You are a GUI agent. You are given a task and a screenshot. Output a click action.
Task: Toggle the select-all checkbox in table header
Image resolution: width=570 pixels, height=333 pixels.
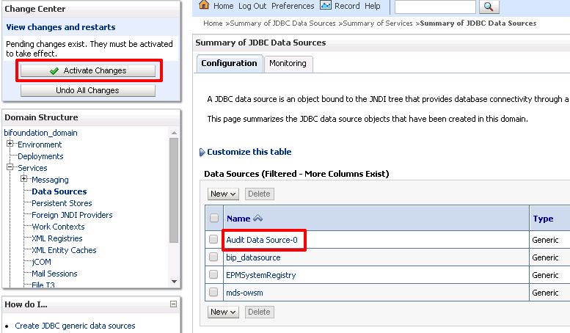click(213, 219)
